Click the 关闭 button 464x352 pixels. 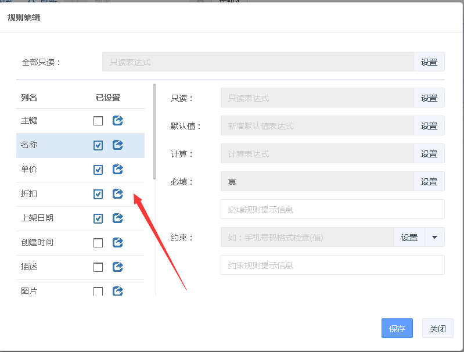(438, 328)
